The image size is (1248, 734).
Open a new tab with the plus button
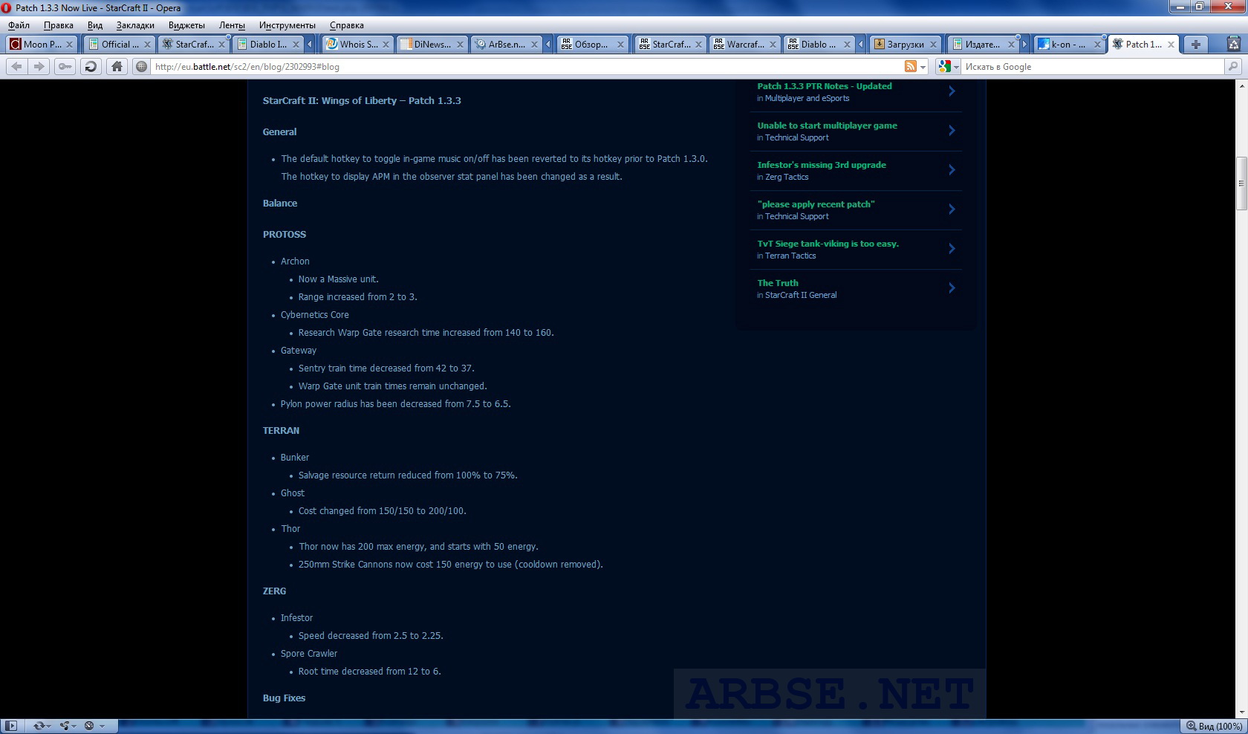click(1195, 45)
